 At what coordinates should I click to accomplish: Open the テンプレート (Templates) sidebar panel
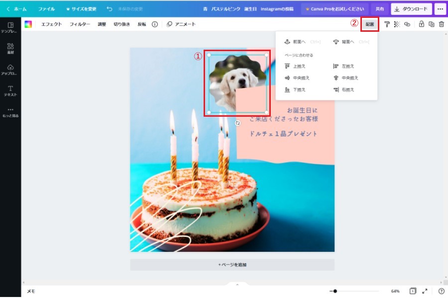(10, 27)
